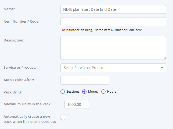
Task: Enable automatic new pack creation toggle
Action: 65,117
